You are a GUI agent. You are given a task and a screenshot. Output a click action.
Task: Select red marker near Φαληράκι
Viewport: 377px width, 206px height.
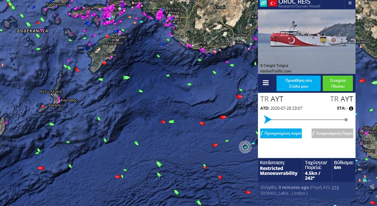point(107,36)
